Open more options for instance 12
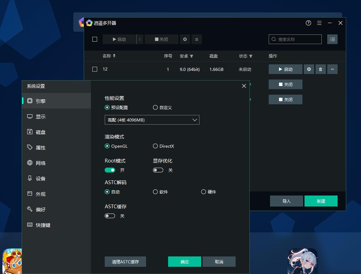Viewport: 361px width, 274px height. click(x=332, y=69)
